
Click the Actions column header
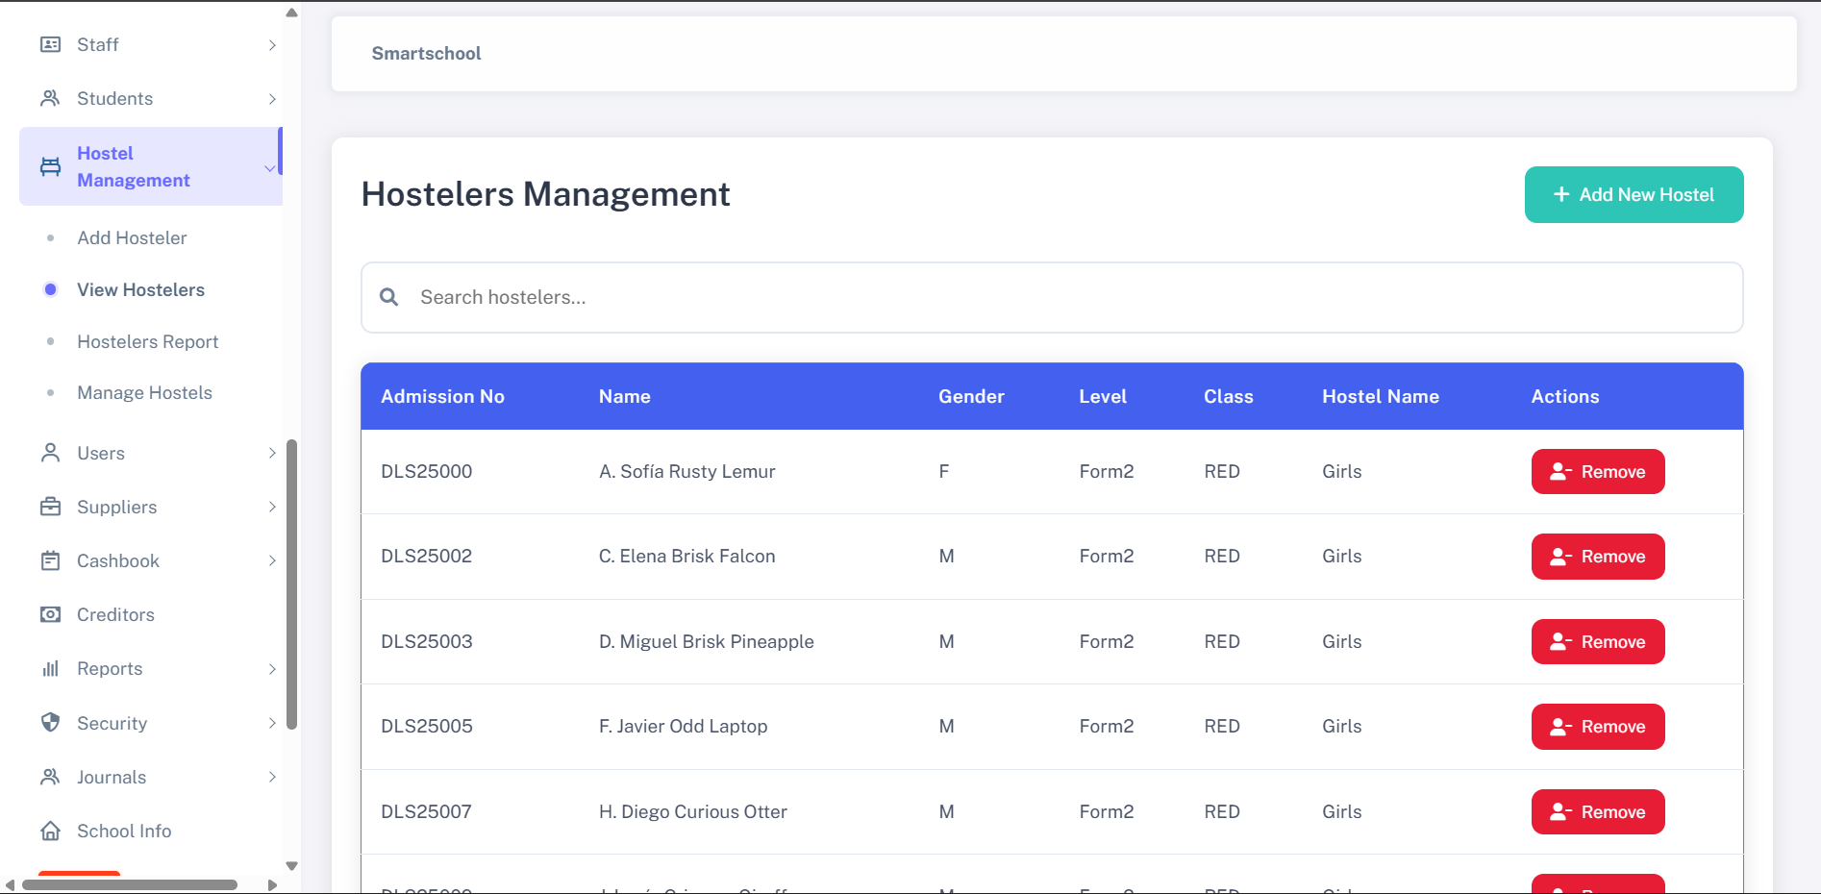[x=1565, y=396]
